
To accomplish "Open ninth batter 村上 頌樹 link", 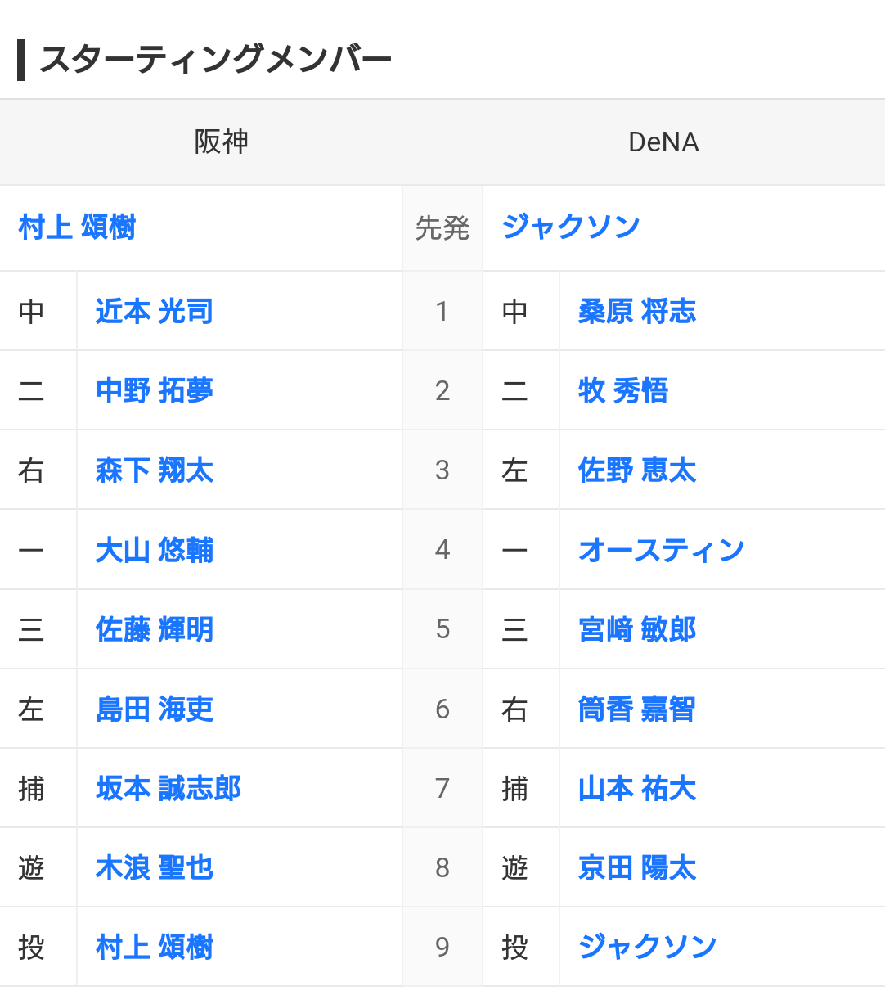I will point(154,947).
